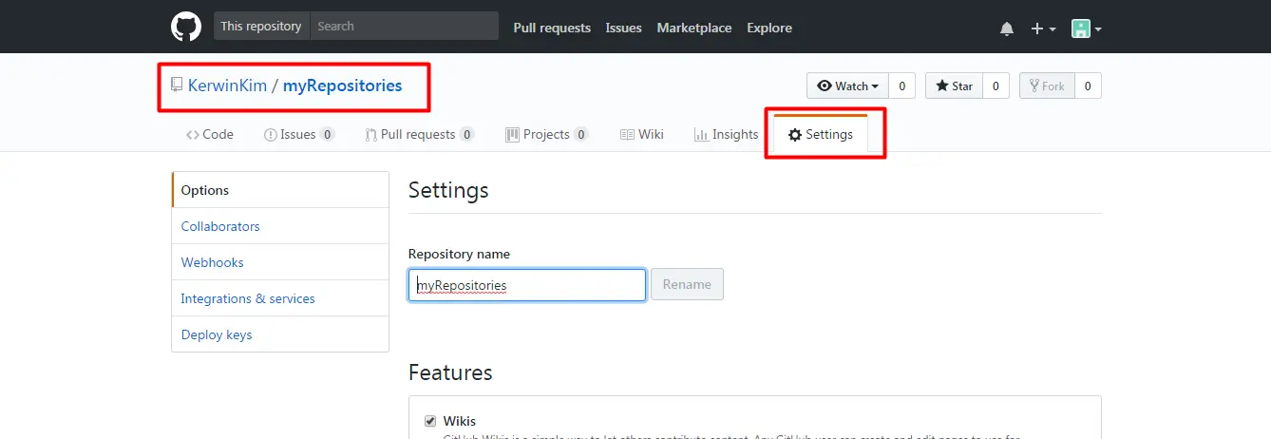Switch to the Issues tab
Viewport: 1271px width, 439px height.
[x=299, y=135]
